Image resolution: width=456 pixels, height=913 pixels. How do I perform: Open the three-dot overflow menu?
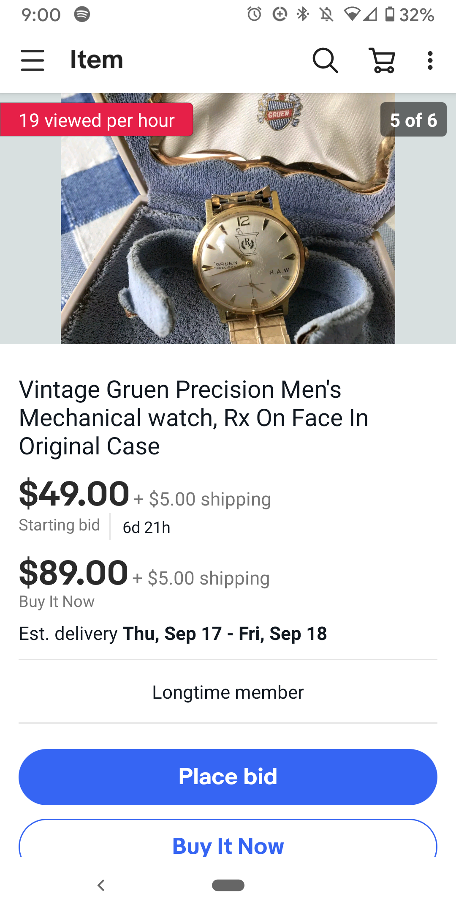(x=430, y=60)
